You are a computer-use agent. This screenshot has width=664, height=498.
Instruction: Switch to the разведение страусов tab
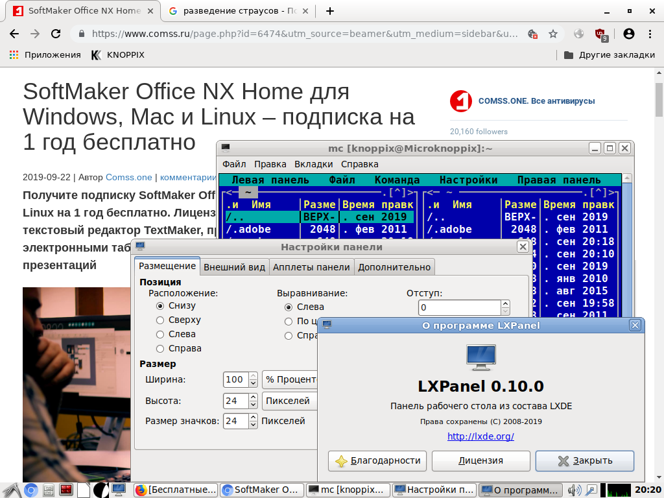coord(239,11)
